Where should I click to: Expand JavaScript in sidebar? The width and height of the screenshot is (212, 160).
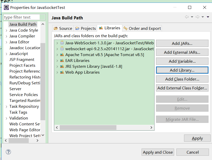6,54
